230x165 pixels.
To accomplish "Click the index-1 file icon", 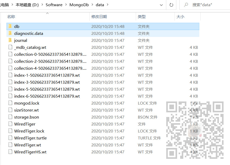I will coord(10,75).
